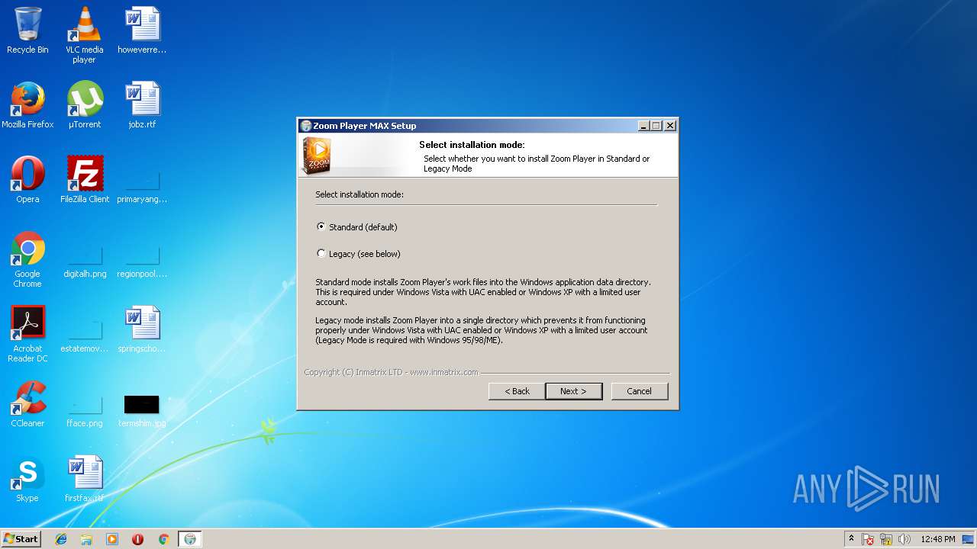Select the Skype desktop shortcut
Viewport: 977px width, 549px height.
27,479
